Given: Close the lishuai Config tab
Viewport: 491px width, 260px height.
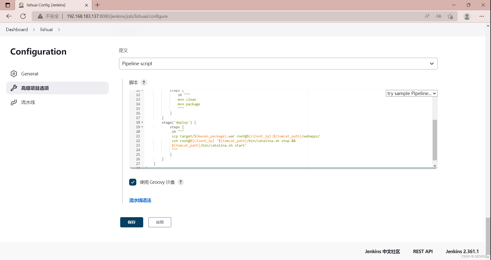Looking at the screenshot, I should coord(86,5).
